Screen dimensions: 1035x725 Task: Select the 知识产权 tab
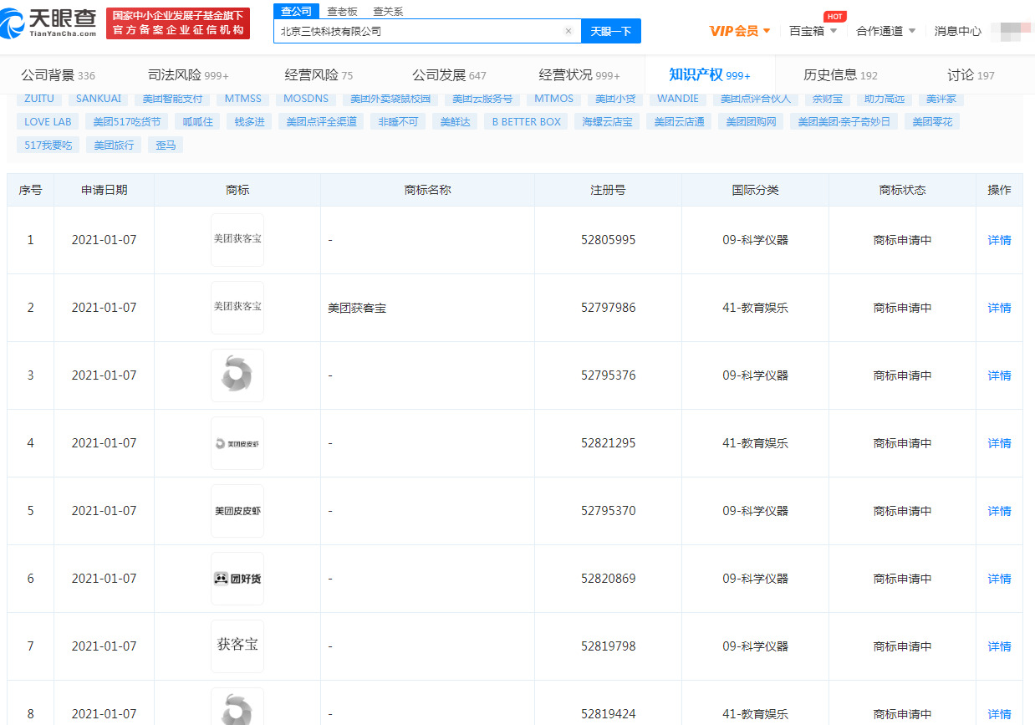coord(710,75)
